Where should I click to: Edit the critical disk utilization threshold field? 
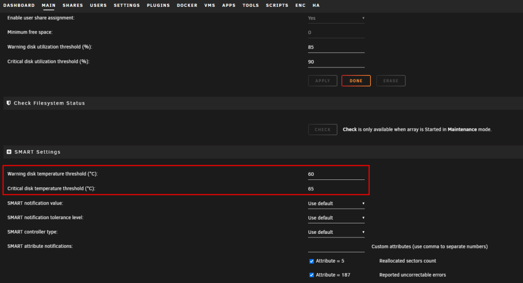point(336,62)
